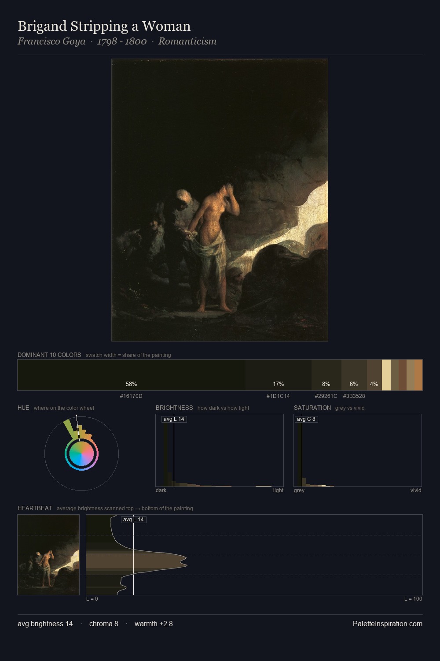The height and width of the screenshot is (661, 440).
Task: Click the "avg C 8" tag
Action: pos(306,419)
